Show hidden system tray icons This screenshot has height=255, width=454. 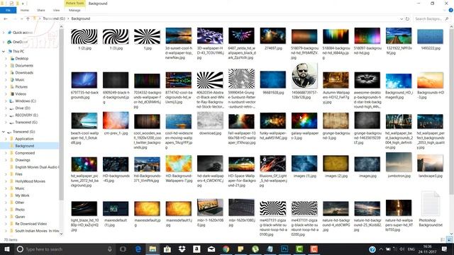click(381, 249)
